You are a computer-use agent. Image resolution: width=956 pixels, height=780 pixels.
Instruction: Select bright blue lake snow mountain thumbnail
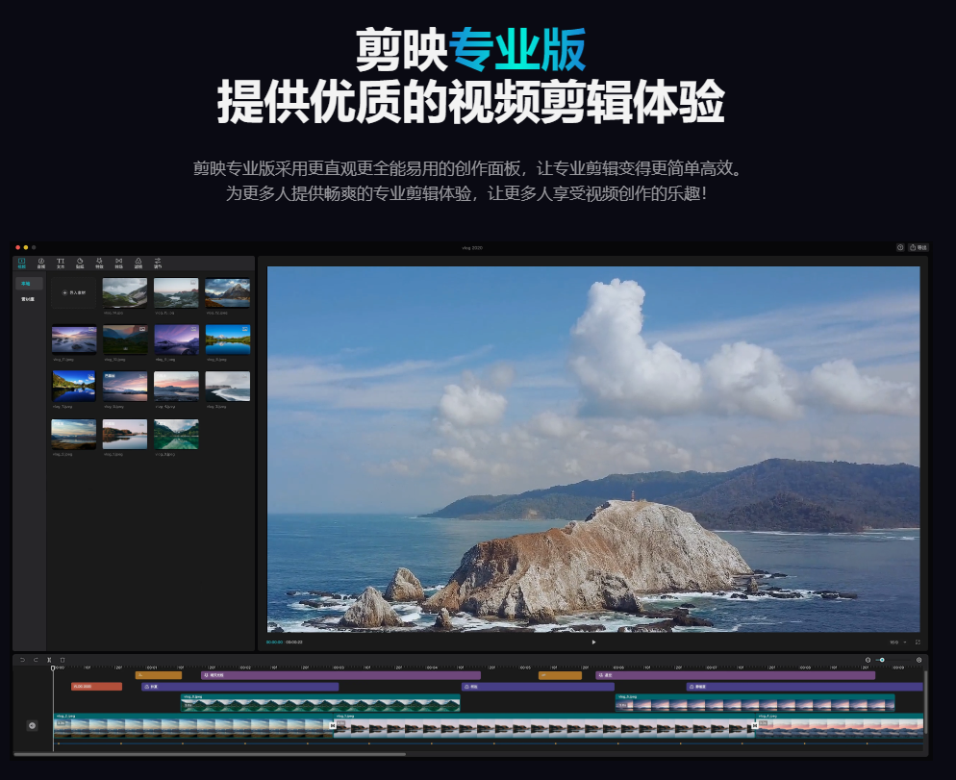pyautogui.click(x=227, y=340)
